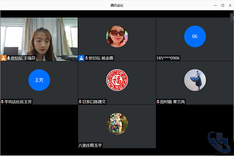234x156 pixels.
Task: Select the video tile of 王瑞芬
Action: [39, 39]
